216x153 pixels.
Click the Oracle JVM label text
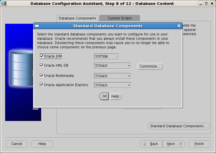click(53, 56)
